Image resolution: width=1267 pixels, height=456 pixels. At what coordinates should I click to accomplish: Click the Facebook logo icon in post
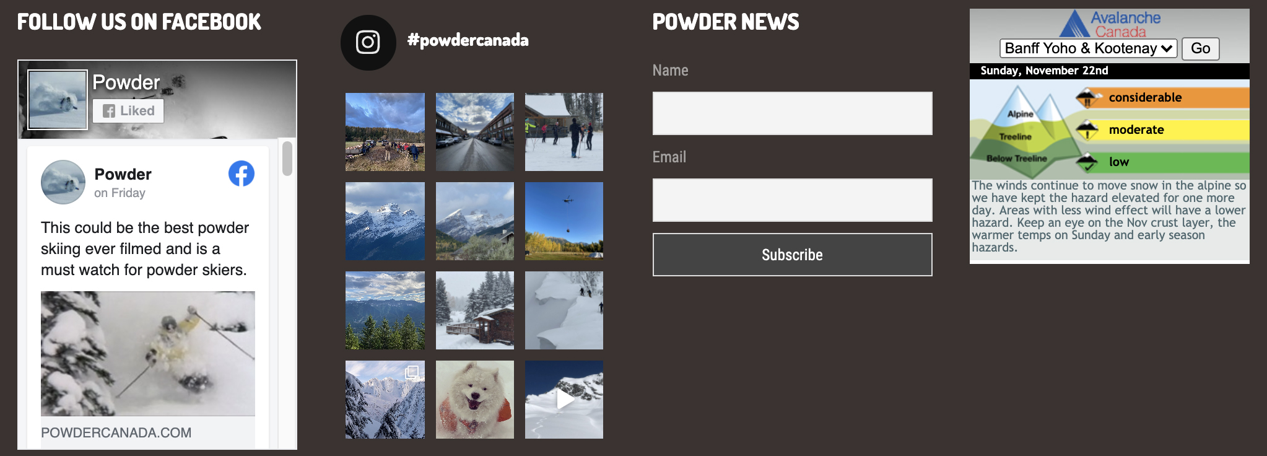click(242, 173)
